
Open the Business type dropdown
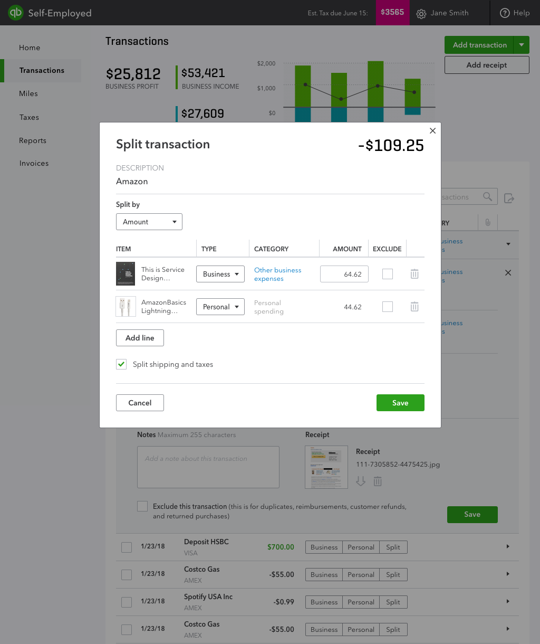(220, 274)
